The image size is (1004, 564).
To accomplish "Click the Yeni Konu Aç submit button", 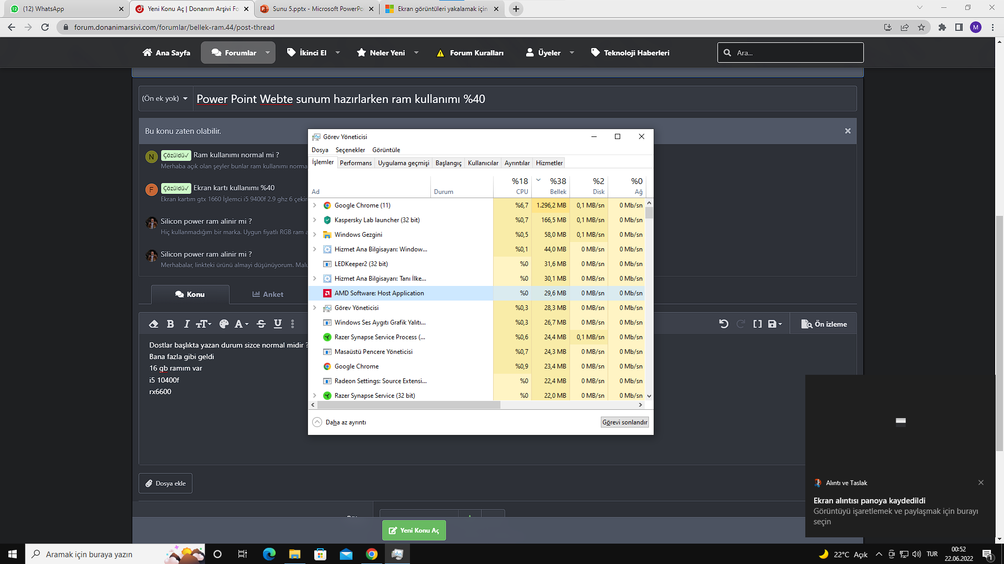I will click(414, 530).
